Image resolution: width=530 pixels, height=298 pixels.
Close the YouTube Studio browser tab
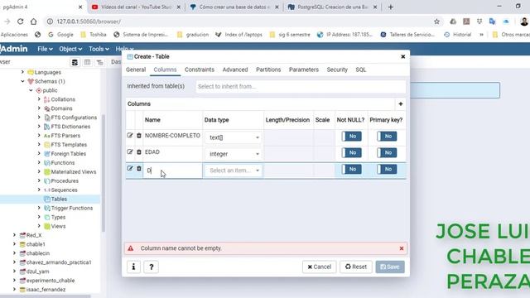tap(179, 7)
